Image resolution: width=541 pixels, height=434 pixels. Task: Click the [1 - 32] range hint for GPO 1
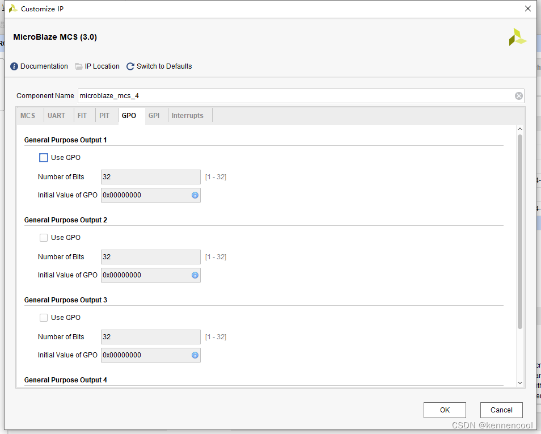(215, 177)
